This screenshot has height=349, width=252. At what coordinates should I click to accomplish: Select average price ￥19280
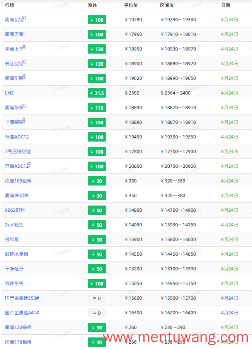[x=133, y=20]
